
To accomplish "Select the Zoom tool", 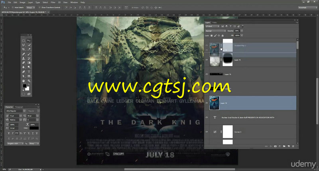I will tap(29, 81).
